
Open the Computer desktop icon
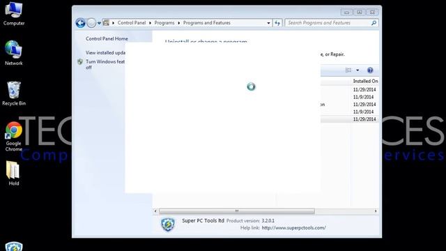(14, 14)
